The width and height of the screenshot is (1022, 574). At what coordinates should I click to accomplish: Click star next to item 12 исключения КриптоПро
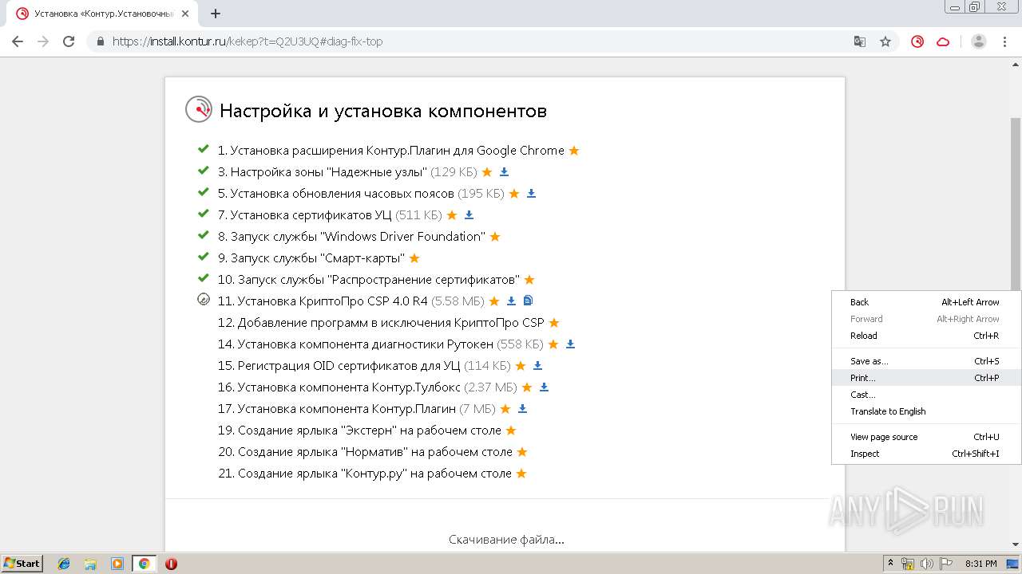[x=554, y=323]
